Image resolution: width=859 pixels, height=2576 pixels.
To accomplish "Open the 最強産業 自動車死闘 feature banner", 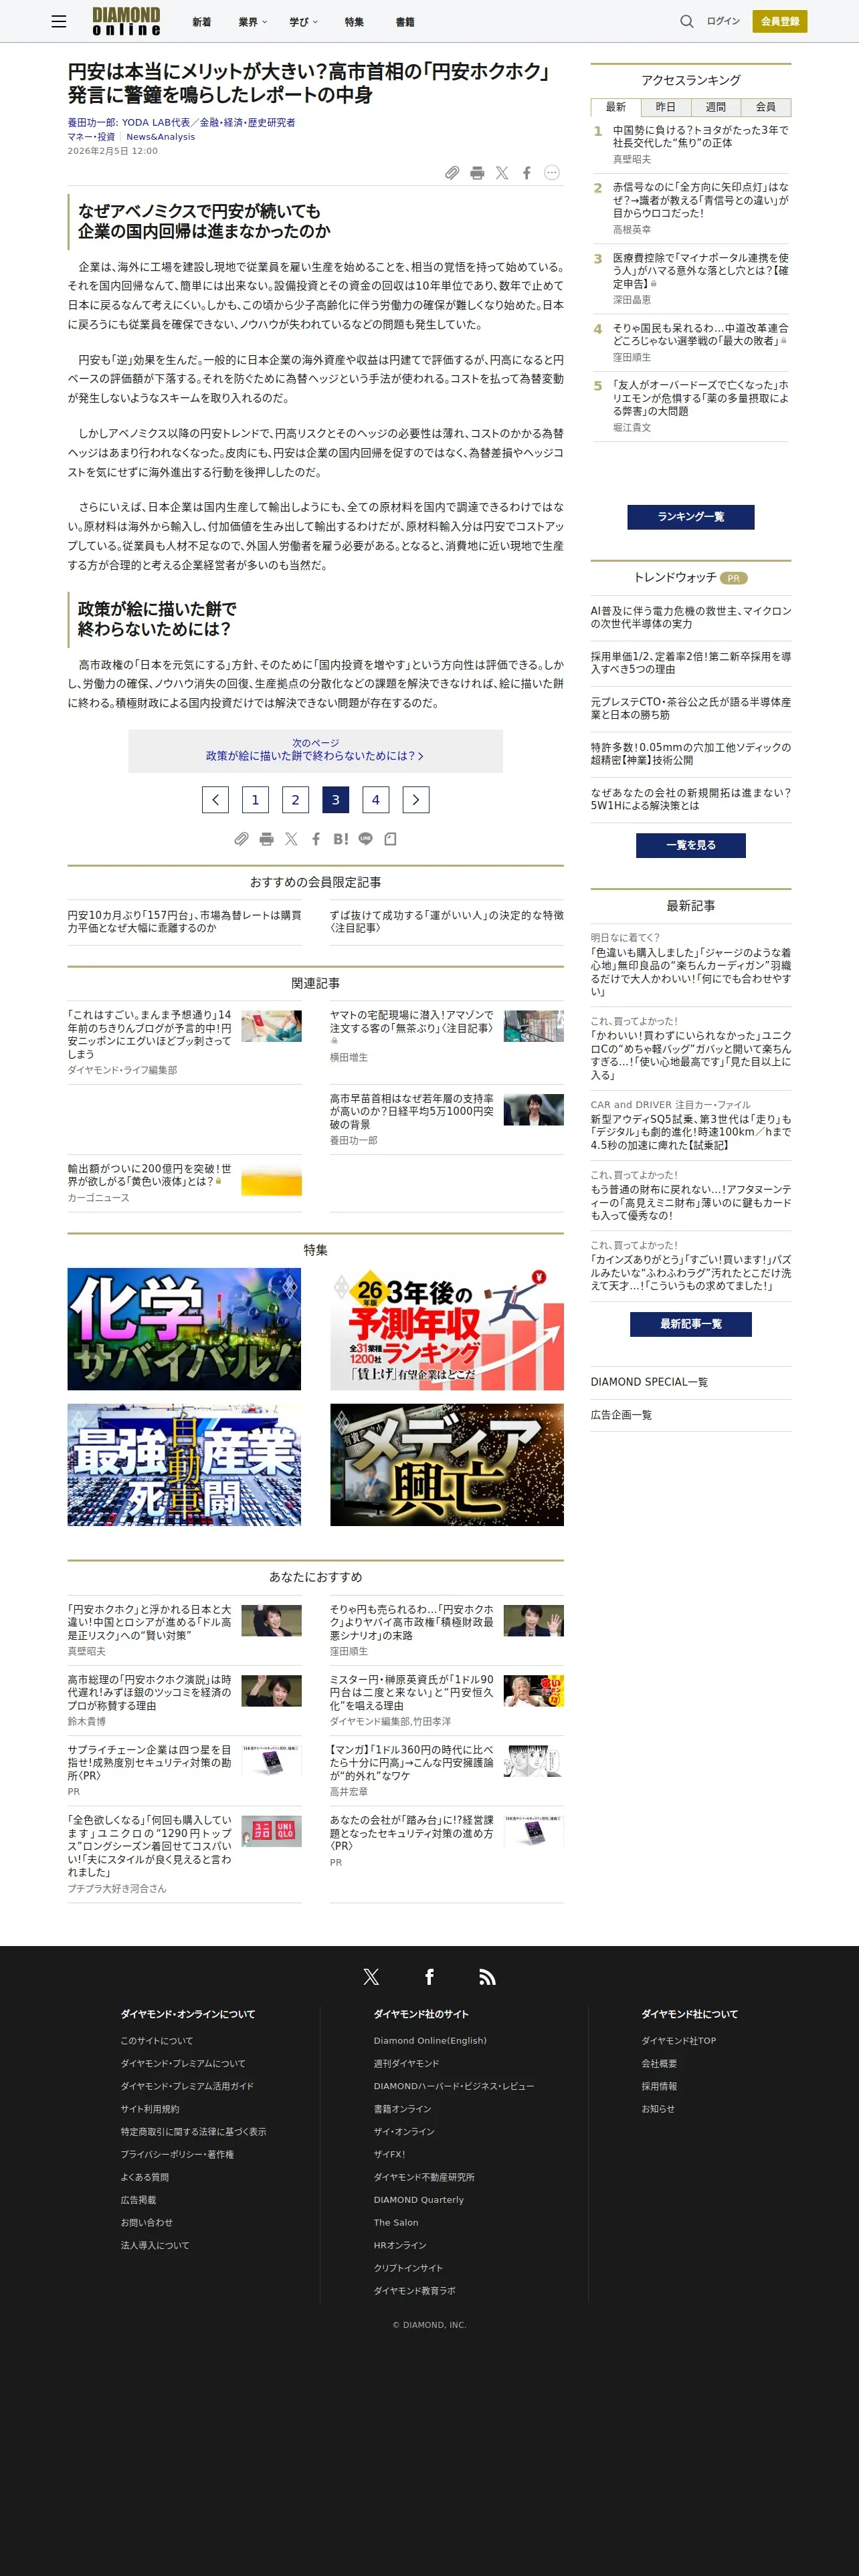I will pyautogui.click(x=184, y=1465).
